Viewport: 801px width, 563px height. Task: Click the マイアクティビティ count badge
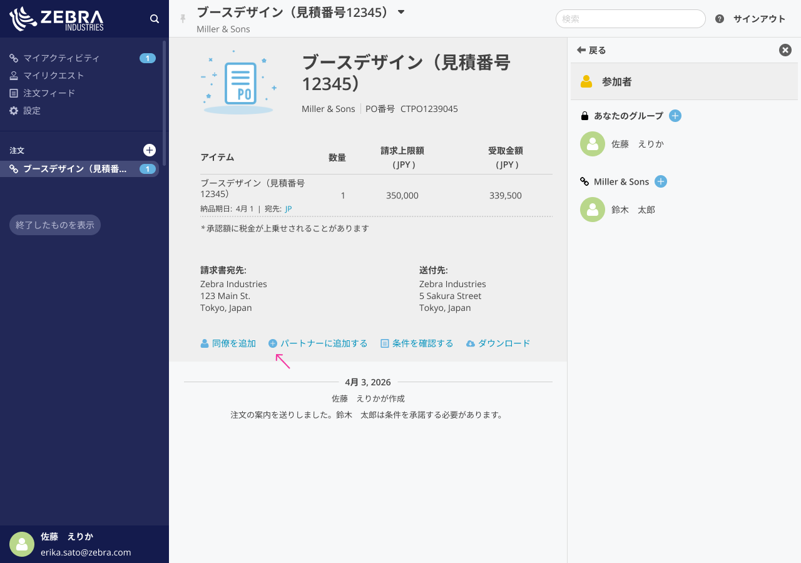[148, 58]
